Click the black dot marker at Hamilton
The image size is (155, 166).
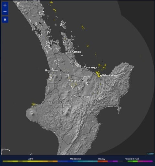[61, 70]
